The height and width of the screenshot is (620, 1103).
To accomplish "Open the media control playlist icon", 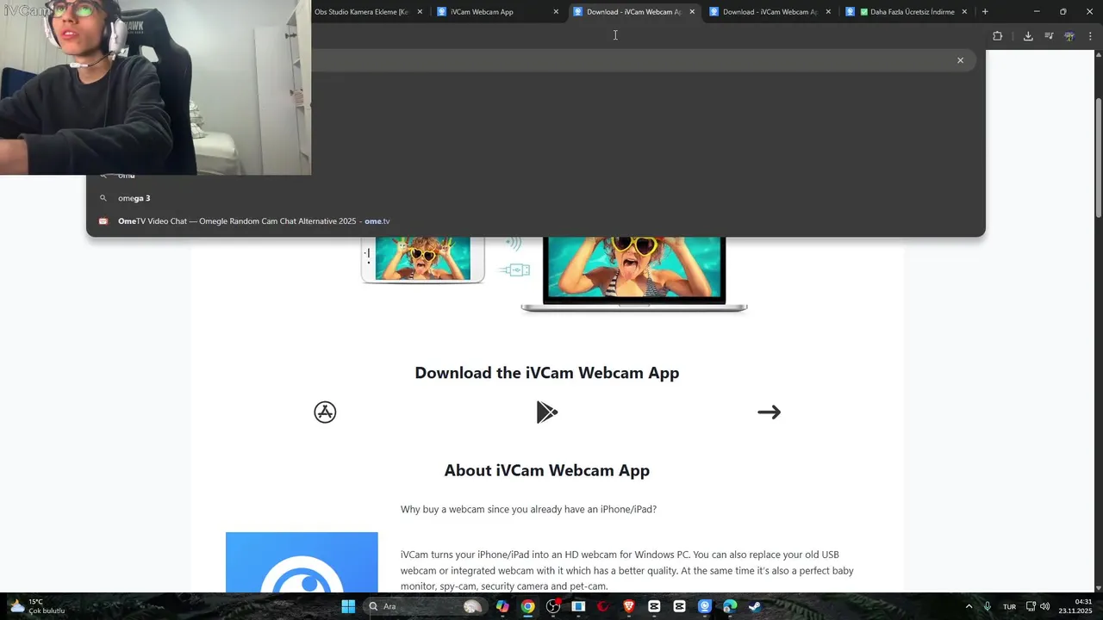I will (x=1049, y=36).
